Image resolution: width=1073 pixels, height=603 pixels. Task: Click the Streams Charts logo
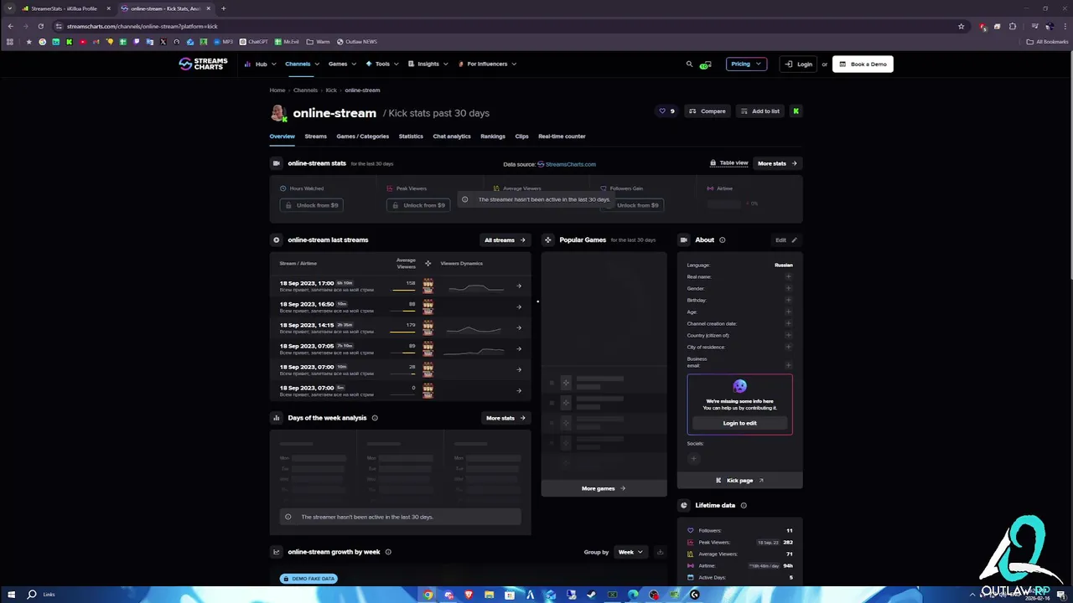click(203, 64)
